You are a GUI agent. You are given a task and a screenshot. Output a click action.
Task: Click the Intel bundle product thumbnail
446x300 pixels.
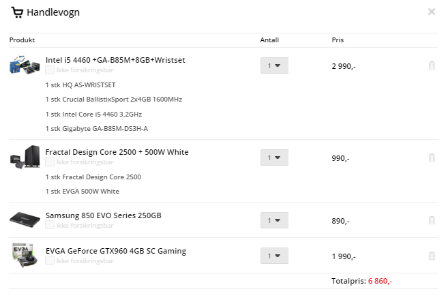(x=25, y=65)
